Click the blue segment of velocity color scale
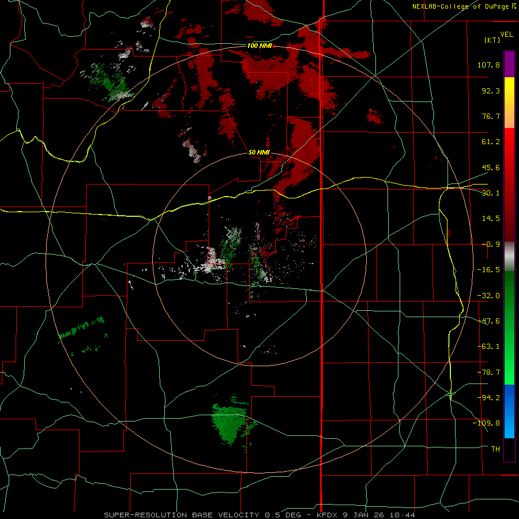Screen dimensions: 519x519 click(x=509, y=411)
